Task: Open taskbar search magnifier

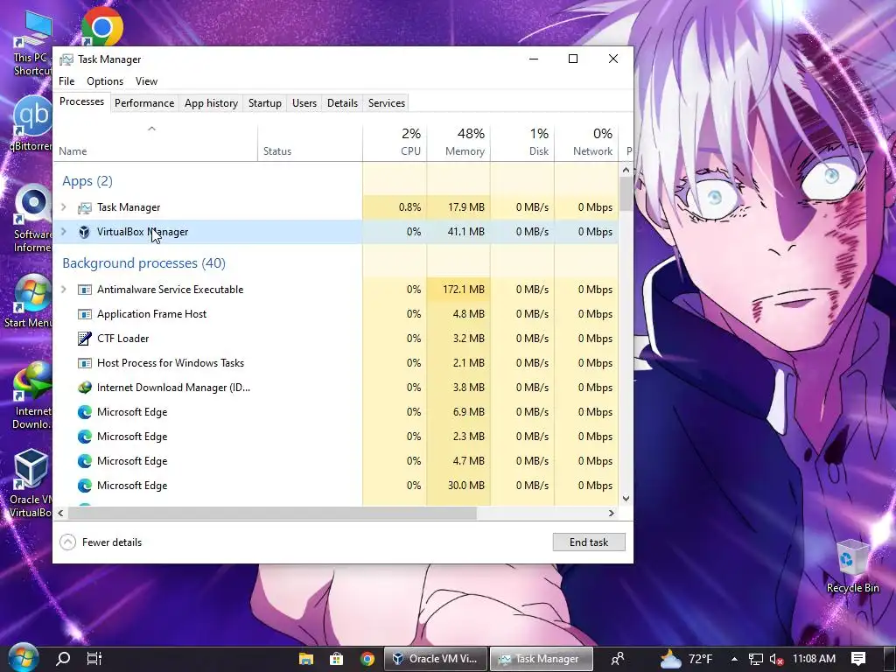Action: click(x=63, y=658)
